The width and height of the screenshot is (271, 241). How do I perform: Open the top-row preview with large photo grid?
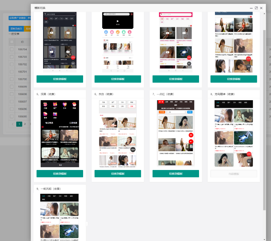234,42
